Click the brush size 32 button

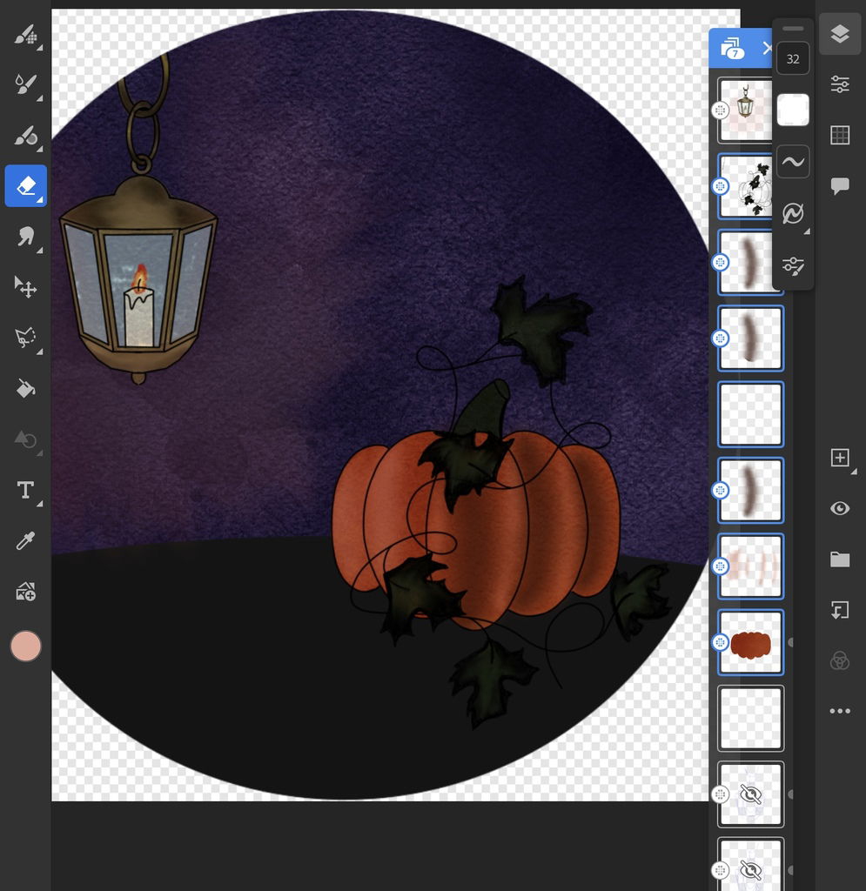[793, 59]
